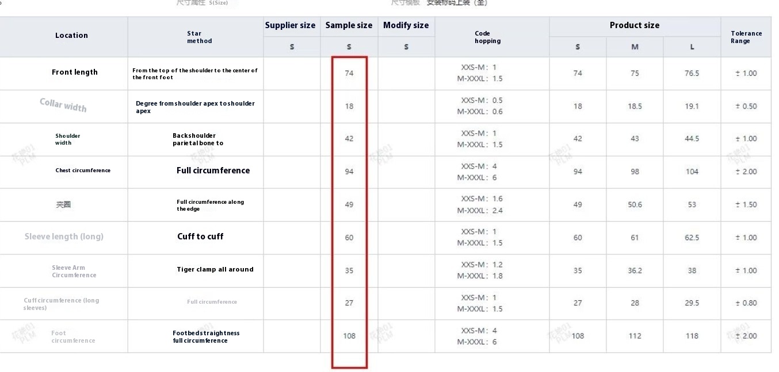Click the Sleeve length (long) row label
The image size is (779, 372).
pyautogui.click(x=64, y=237)
